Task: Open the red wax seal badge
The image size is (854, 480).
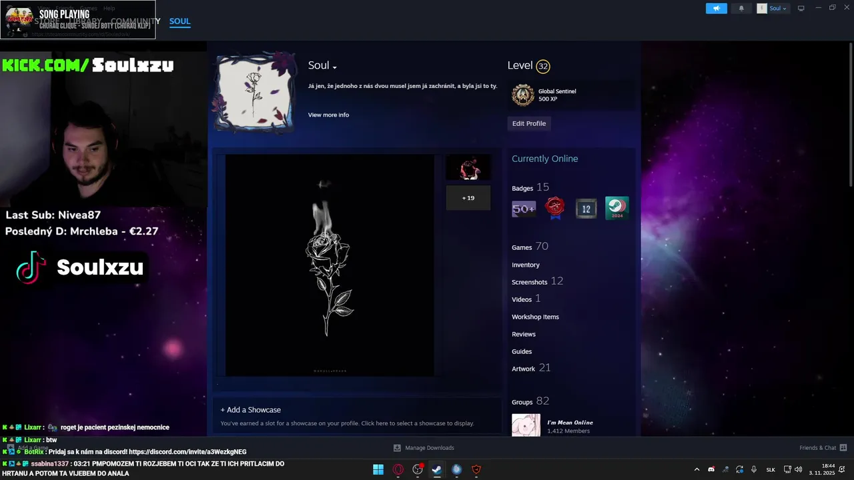Action: point(555,208)
